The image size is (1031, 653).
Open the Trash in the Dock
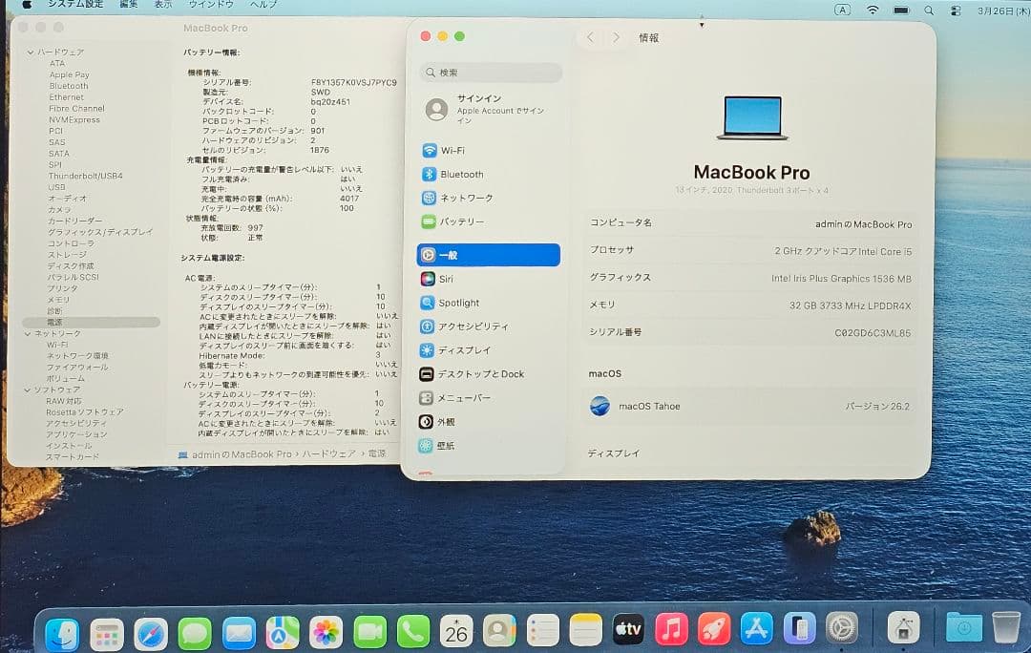coord(1006,626)
